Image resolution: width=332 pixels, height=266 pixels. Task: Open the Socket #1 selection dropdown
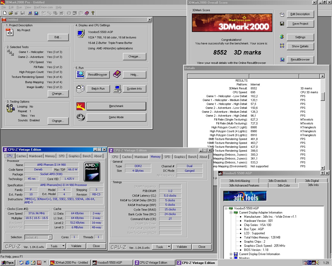click(50, 237)
